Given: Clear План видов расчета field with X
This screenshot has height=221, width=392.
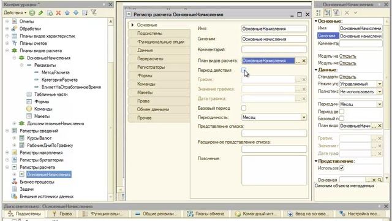Looking at the screenshot, I should point(304,61).
